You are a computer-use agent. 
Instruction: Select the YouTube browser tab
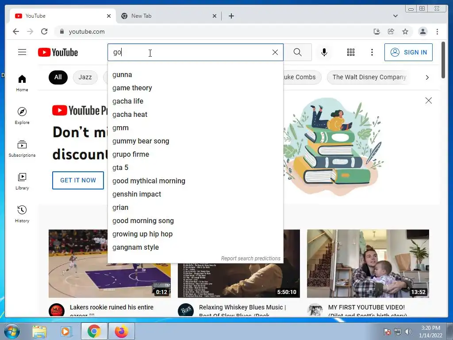pyautogui.click(x=63, y=16)
